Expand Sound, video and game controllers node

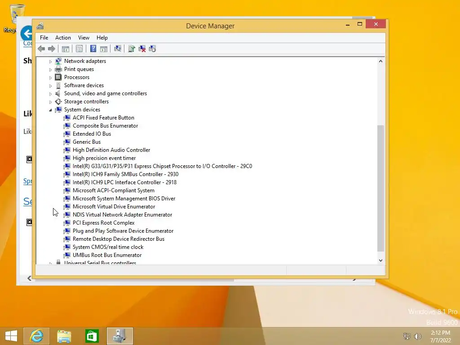point(50,93)
